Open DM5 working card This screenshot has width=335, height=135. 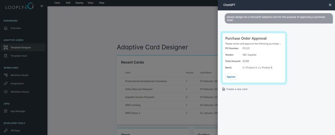(133, 105)
